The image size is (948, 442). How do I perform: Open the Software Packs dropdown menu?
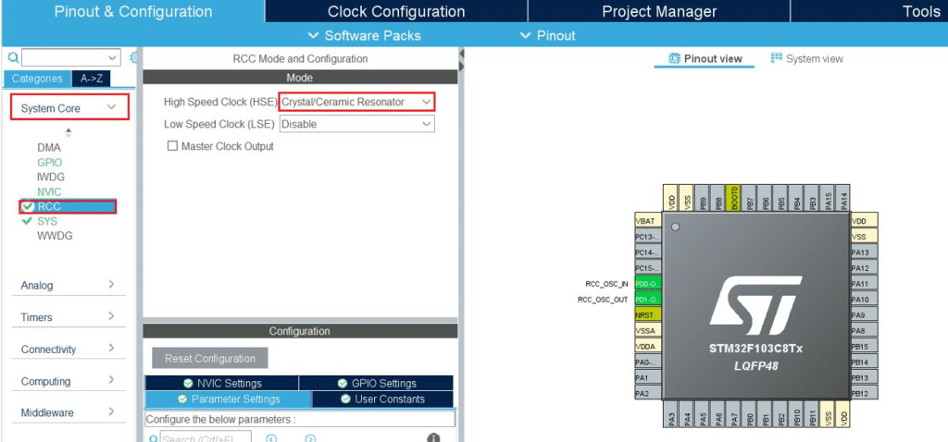tap(365, 36)
